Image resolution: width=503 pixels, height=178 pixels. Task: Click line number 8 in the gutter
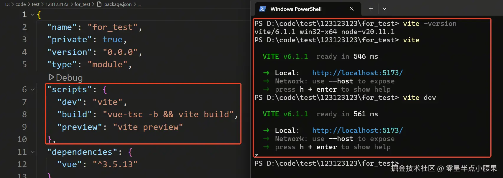(x=24, y=114)
